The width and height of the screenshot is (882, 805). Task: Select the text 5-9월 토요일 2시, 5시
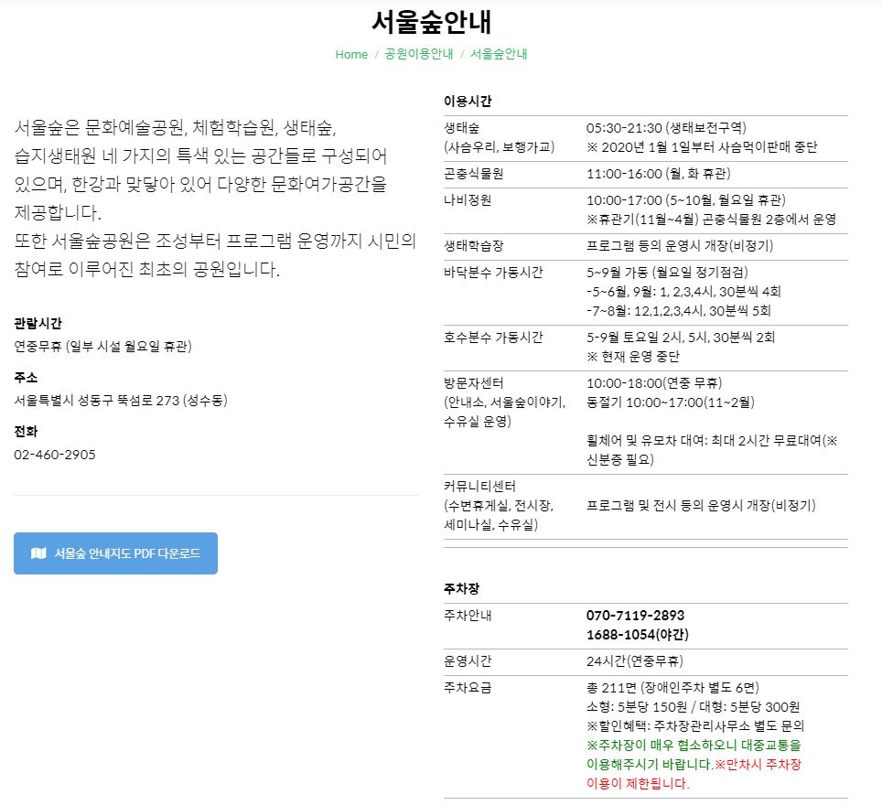click(x=647, y=337)
